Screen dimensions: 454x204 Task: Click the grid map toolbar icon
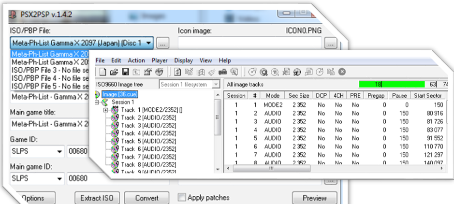coord(200,72)
